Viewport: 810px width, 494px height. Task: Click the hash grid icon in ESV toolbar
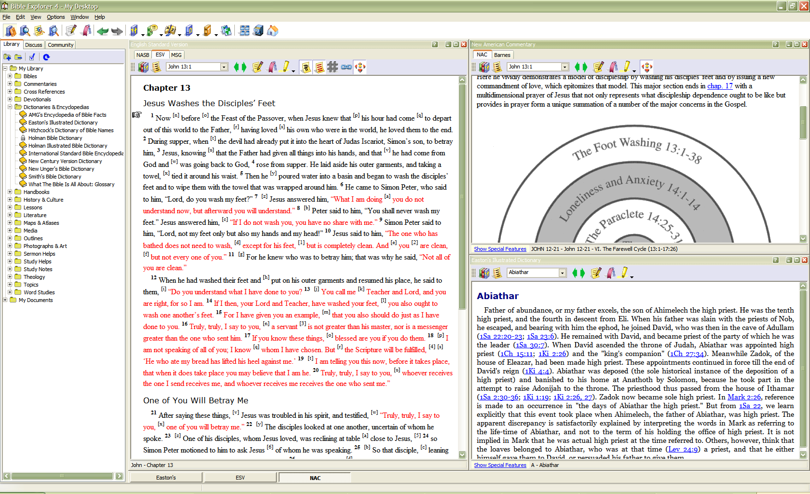coord(333,67)
